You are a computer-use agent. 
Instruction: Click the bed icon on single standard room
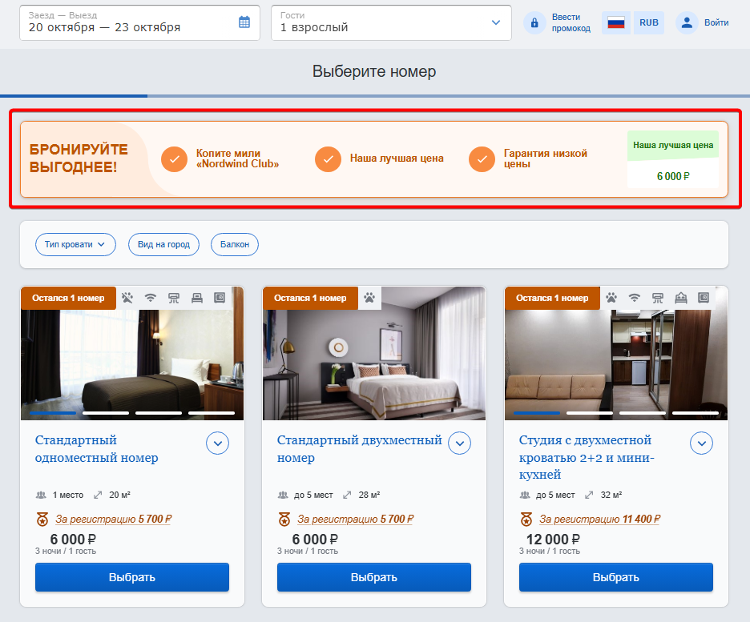(196, 298)
